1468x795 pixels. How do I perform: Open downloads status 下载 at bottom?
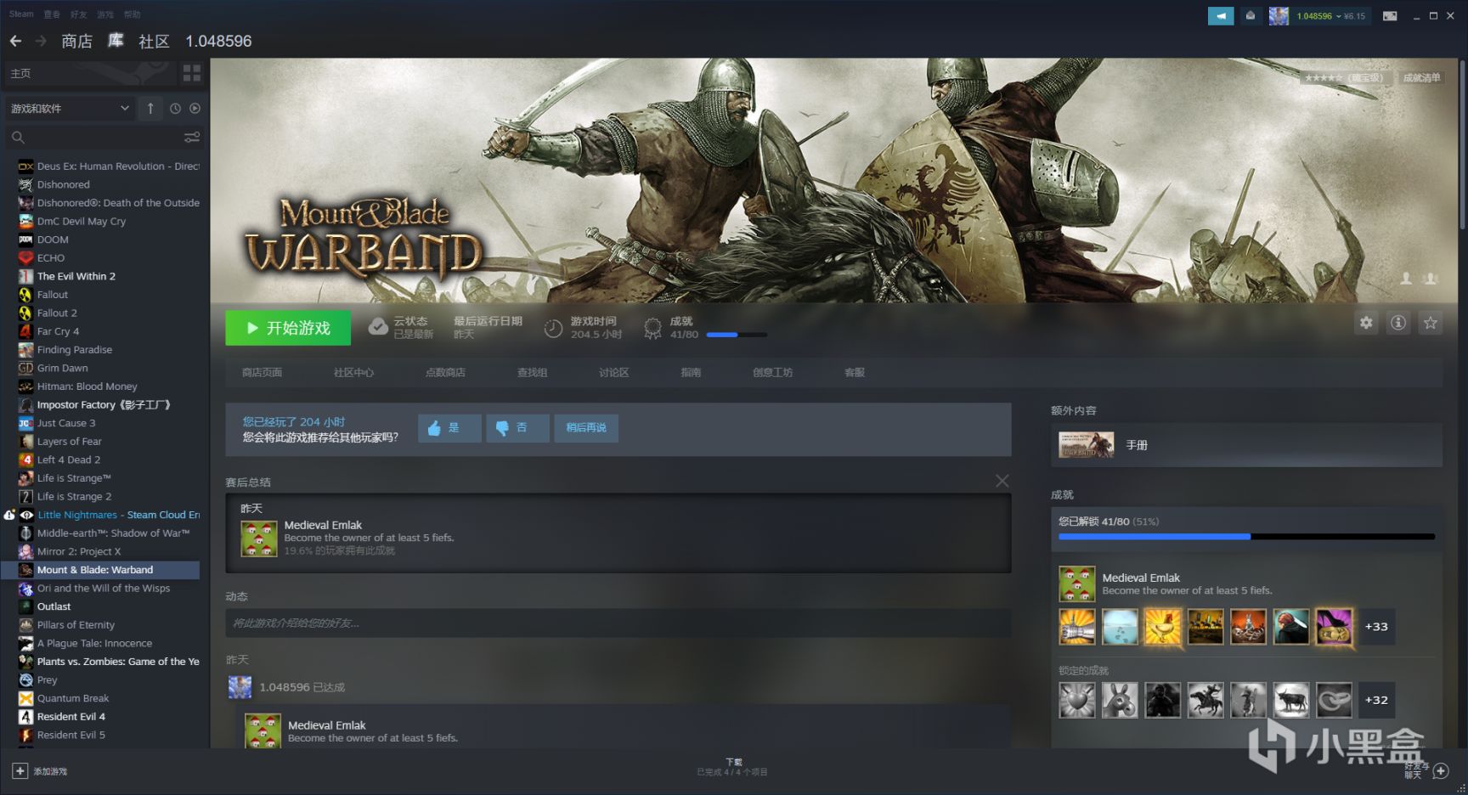click(733, 767)
